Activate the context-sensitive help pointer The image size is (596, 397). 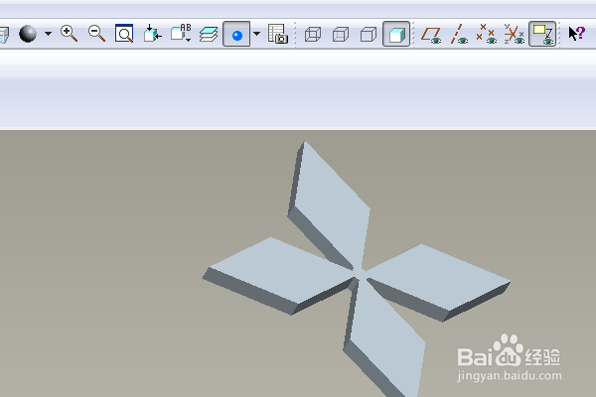click(576, 34)
